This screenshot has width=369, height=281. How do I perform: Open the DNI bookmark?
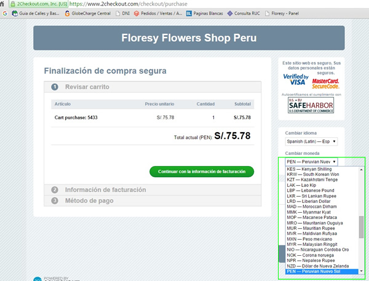122,14
